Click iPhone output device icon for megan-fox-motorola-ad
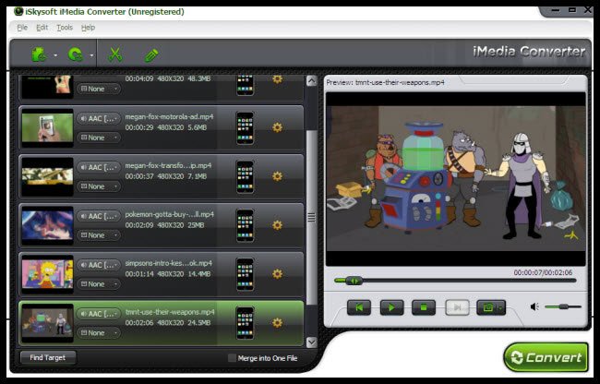 245,127
